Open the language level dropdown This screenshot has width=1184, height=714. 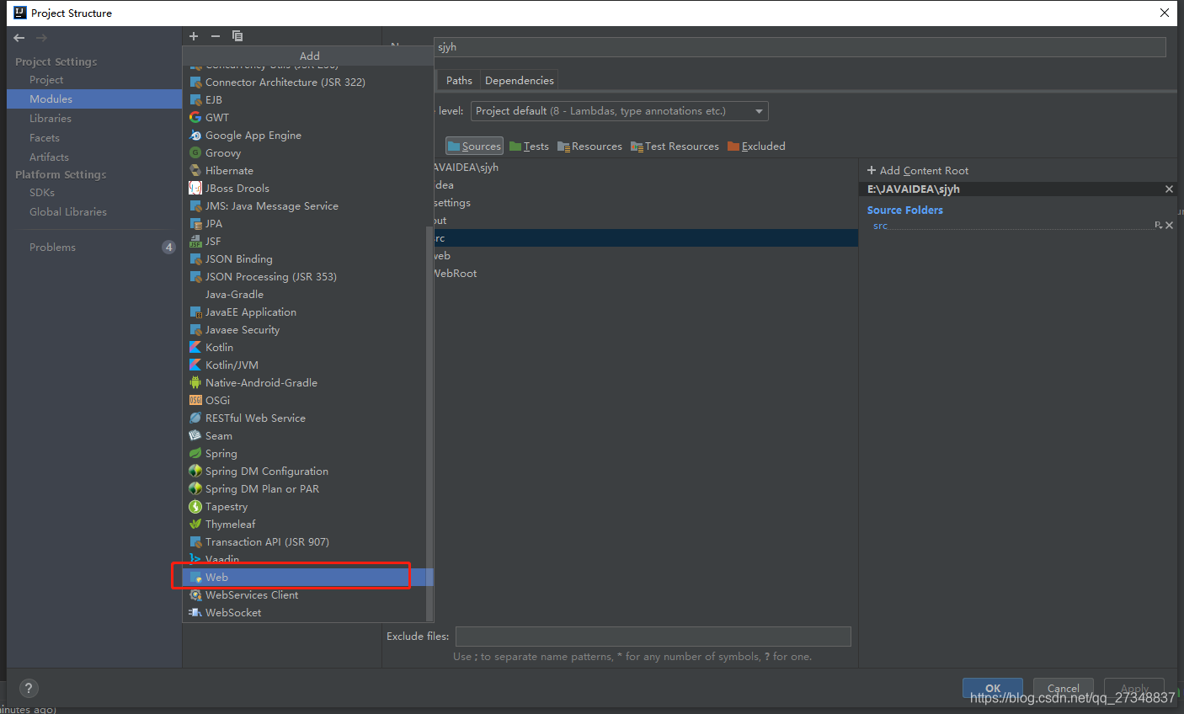point(620,111)
